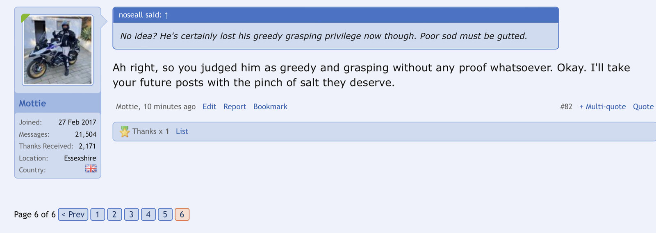Add post to Multi-quote
The height and width of the screenshot is (233, 656).
(602, 106)
